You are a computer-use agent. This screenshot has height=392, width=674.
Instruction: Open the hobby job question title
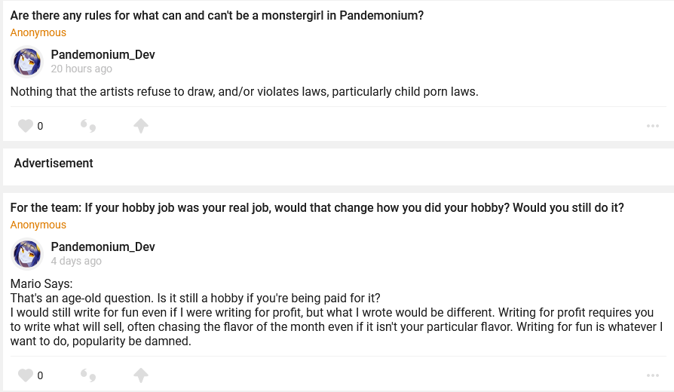tap(317, 207)
